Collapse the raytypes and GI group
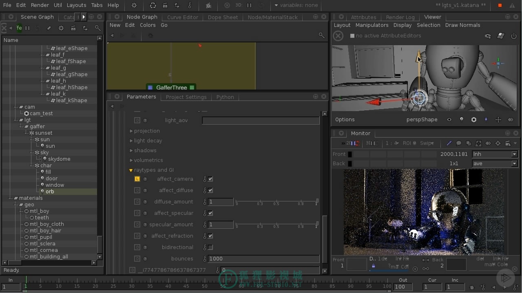 (131, 170)
